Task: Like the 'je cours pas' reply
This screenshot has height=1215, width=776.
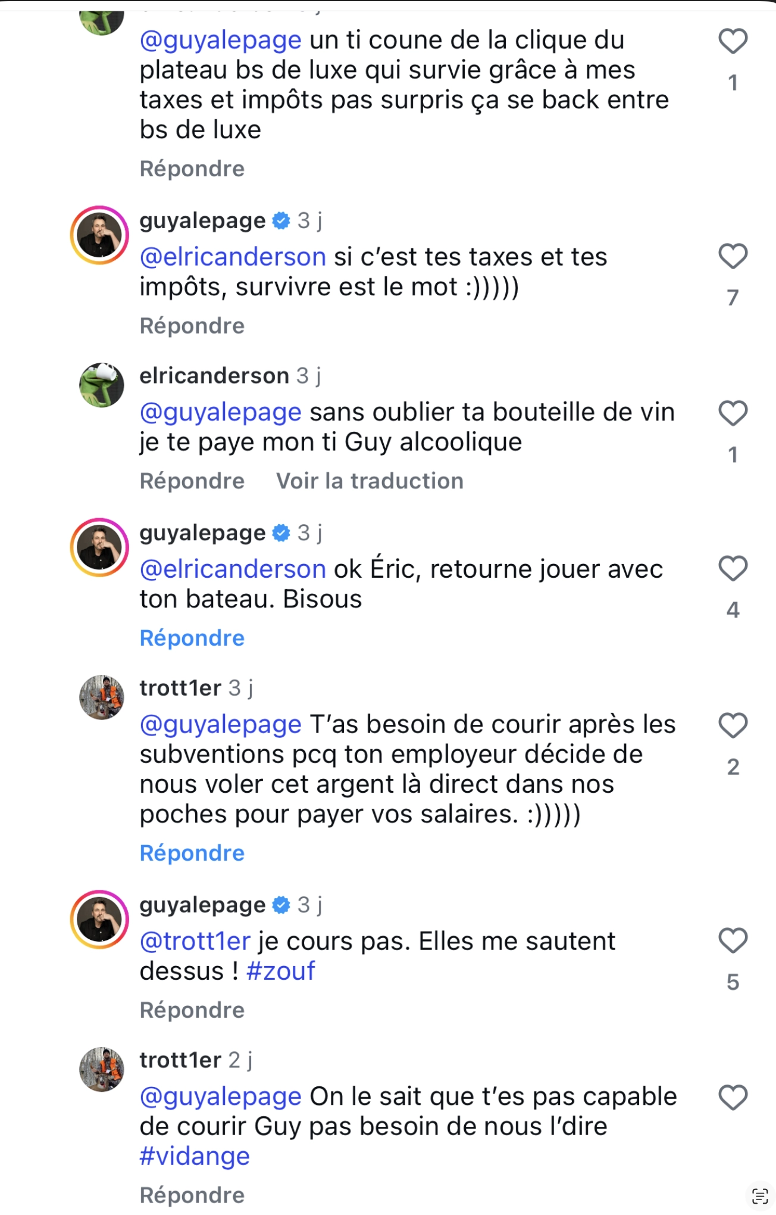Action: (733, 941)
